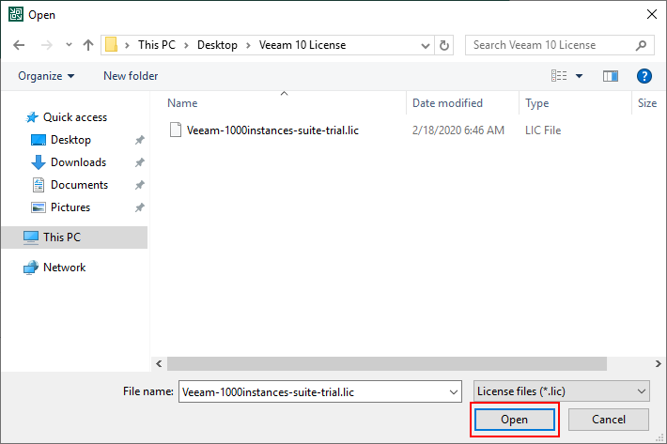Click the Veeam icon in title bar
667x444 pixels.
click(x=16, y=14)
